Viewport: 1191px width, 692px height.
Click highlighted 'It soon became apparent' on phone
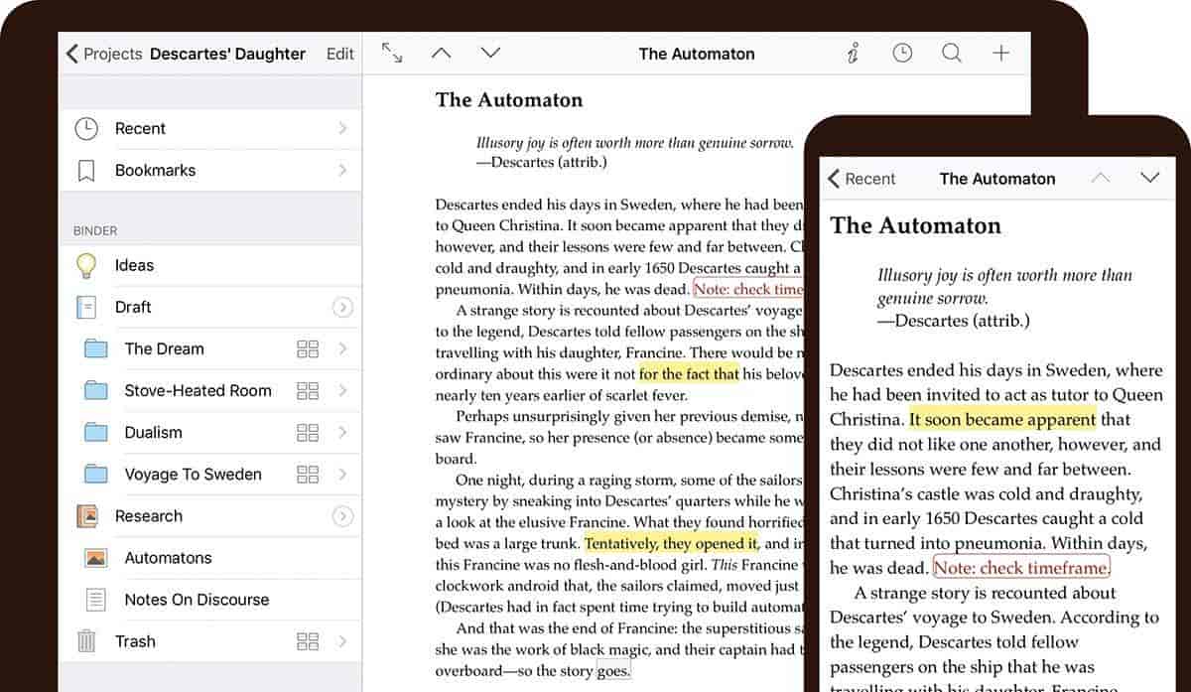(1002, 419)
